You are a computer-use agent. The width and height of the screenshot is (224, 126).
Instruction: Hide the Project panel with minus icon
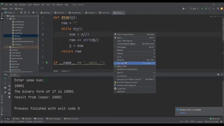(37, 13)
